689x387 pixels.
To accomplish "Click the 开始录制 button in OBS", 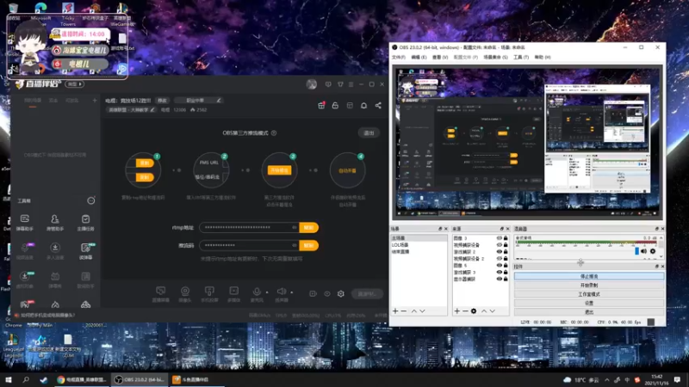I will [589, 286].
